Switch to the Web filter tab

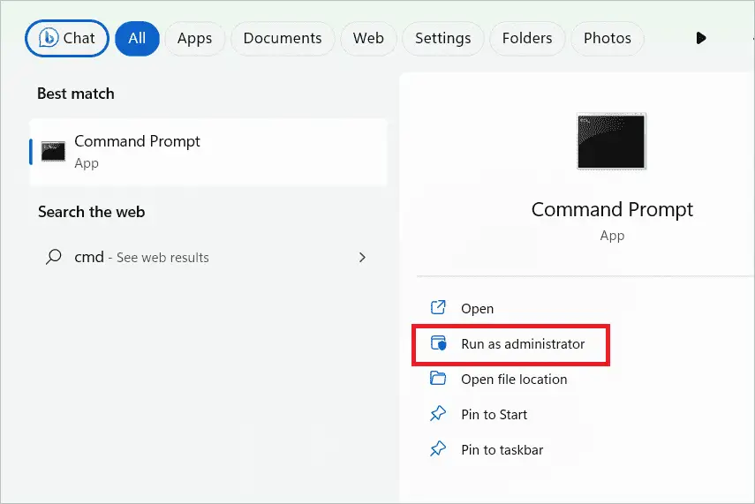coord(368,38)
